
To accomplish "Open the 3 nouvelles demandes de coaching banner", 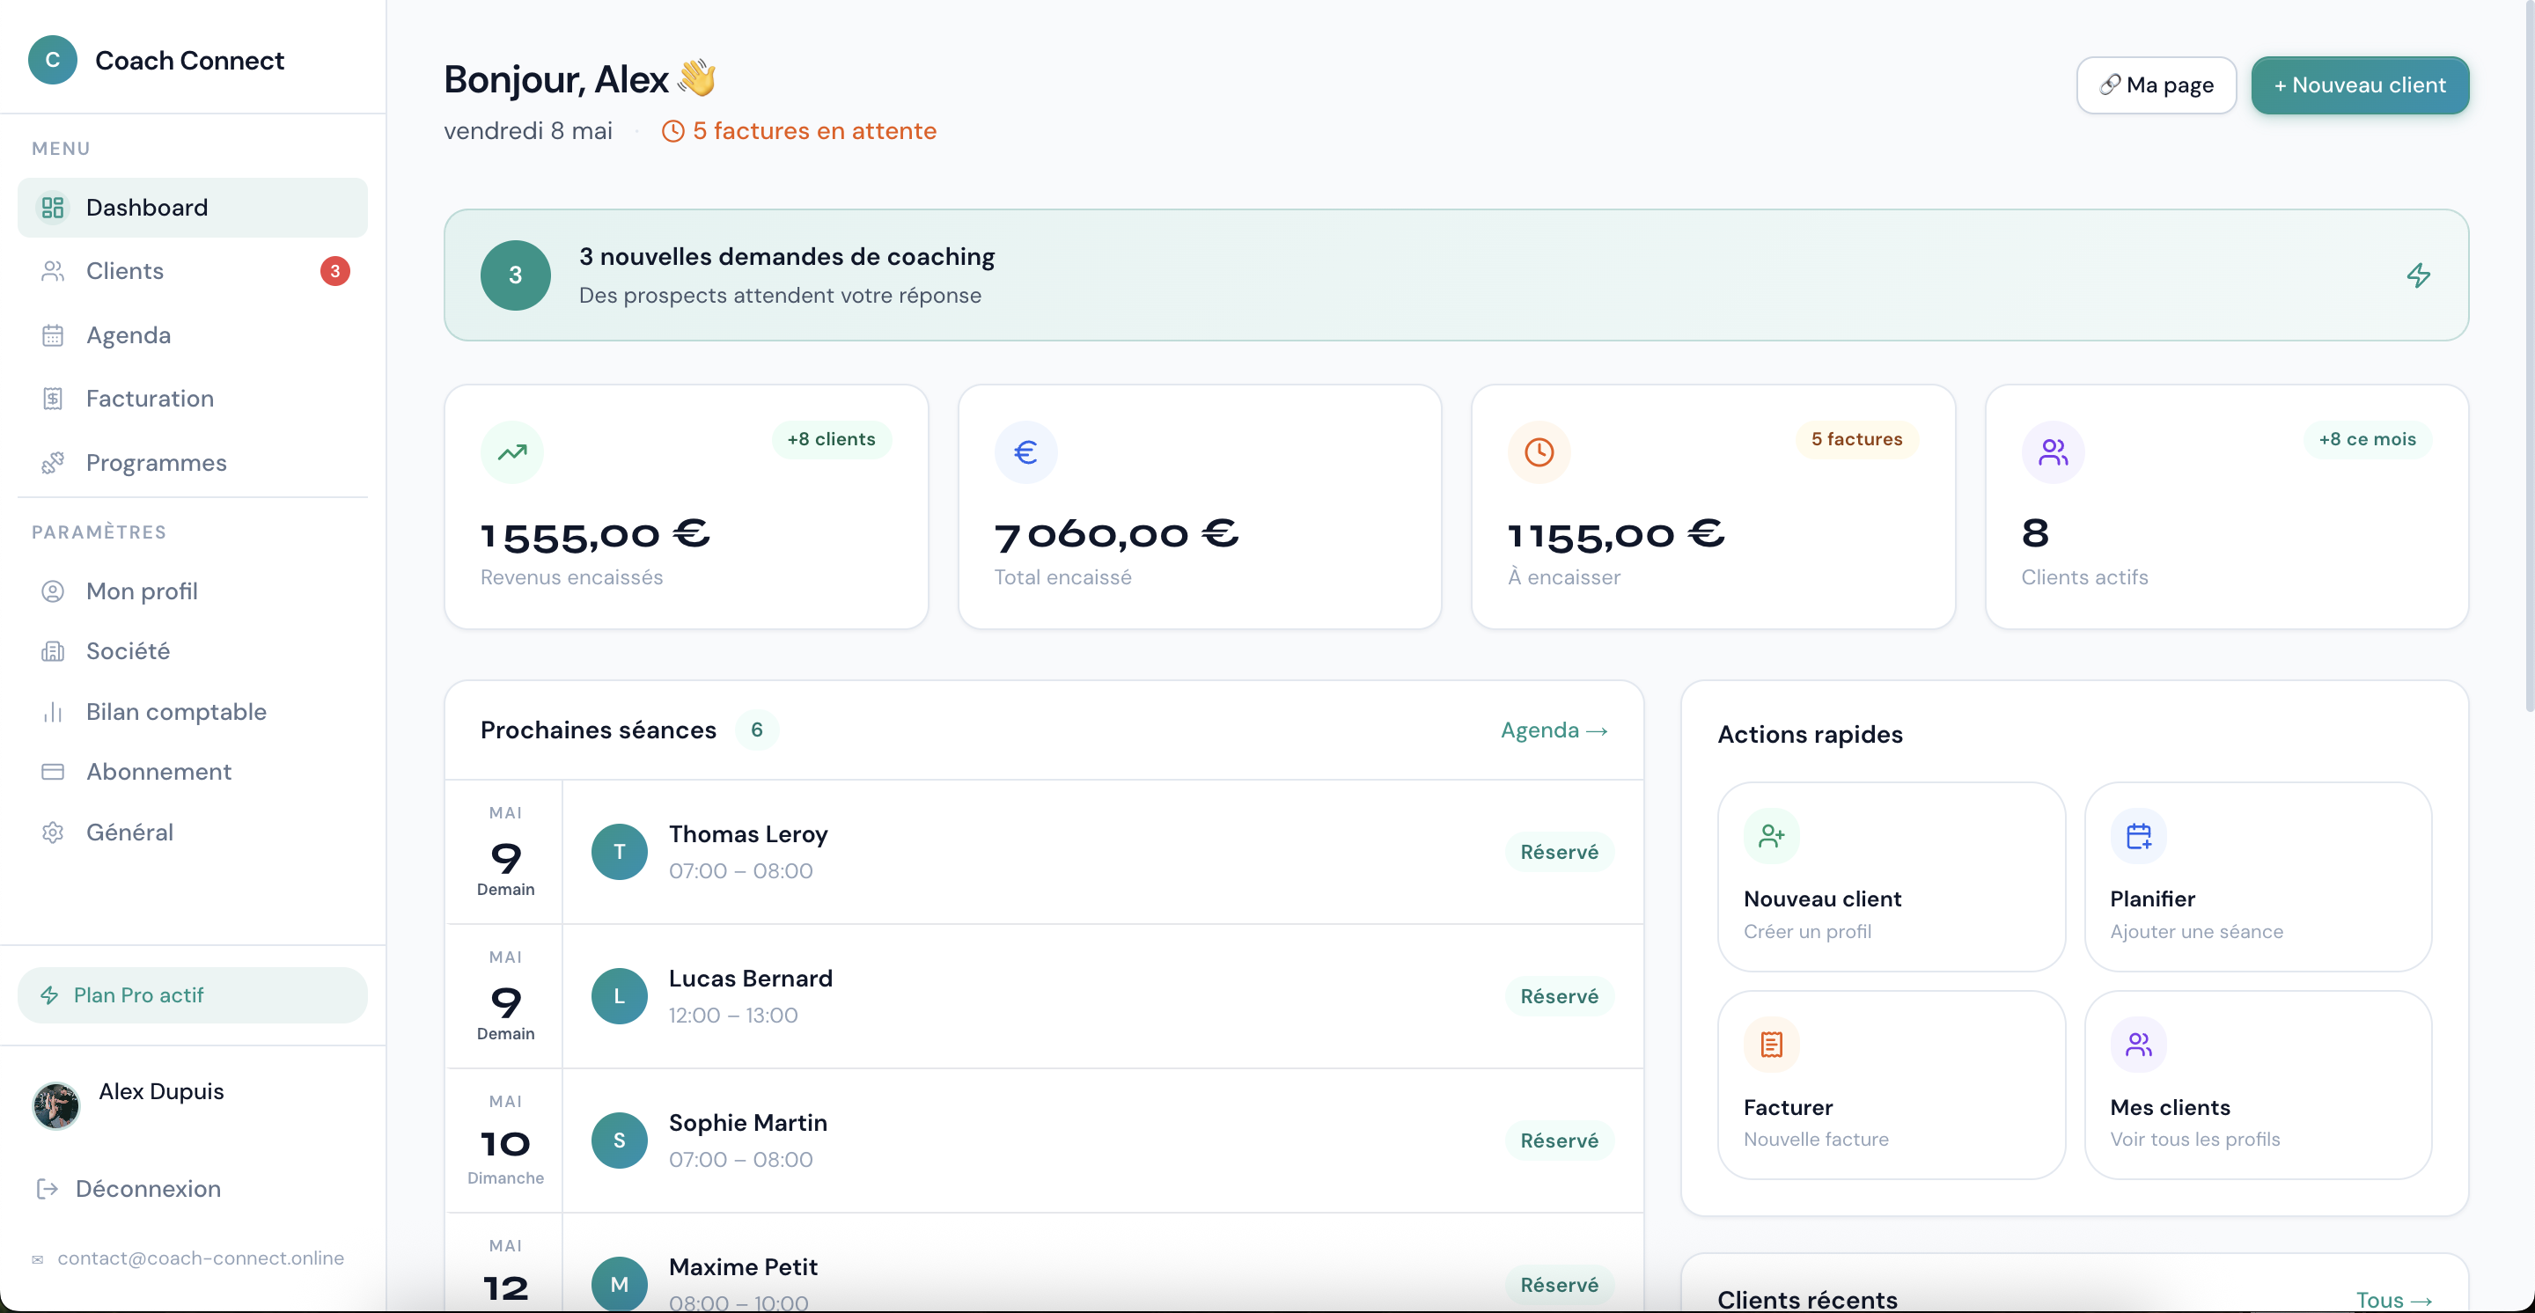I will [x=1456, y=275].
